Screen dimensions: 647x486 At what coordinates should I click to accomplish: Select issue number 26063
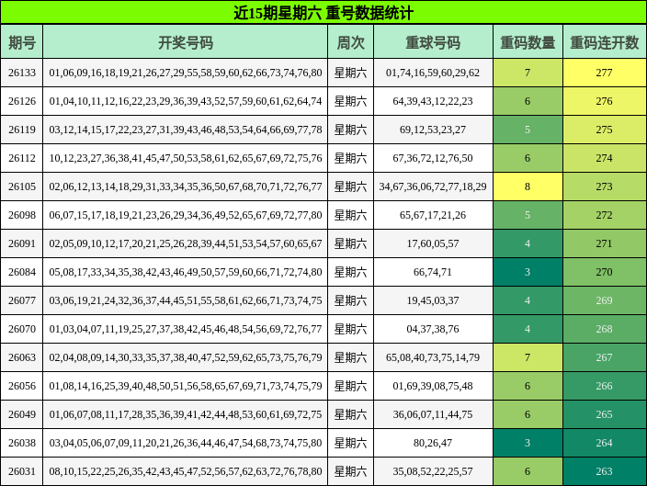coord(22,357)
